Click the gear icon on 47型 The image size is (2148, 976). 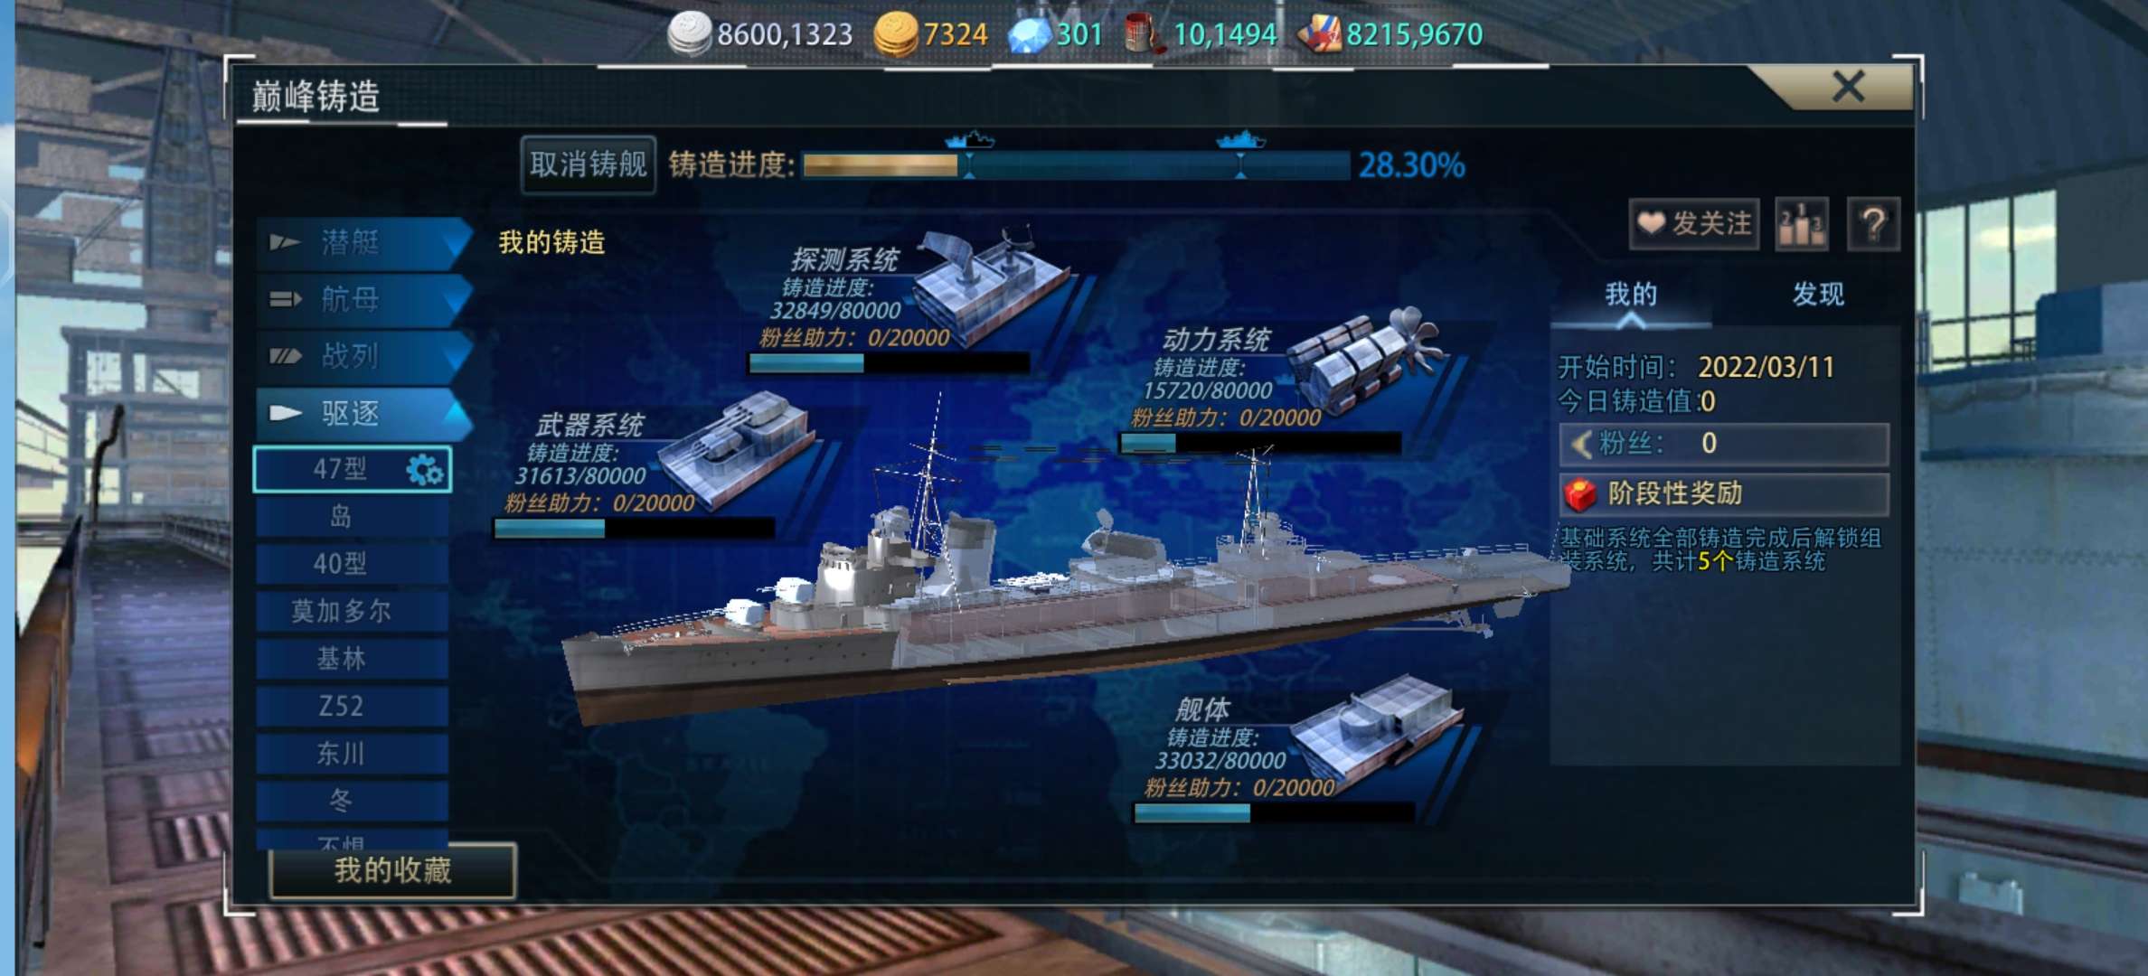tap(425, 470)
